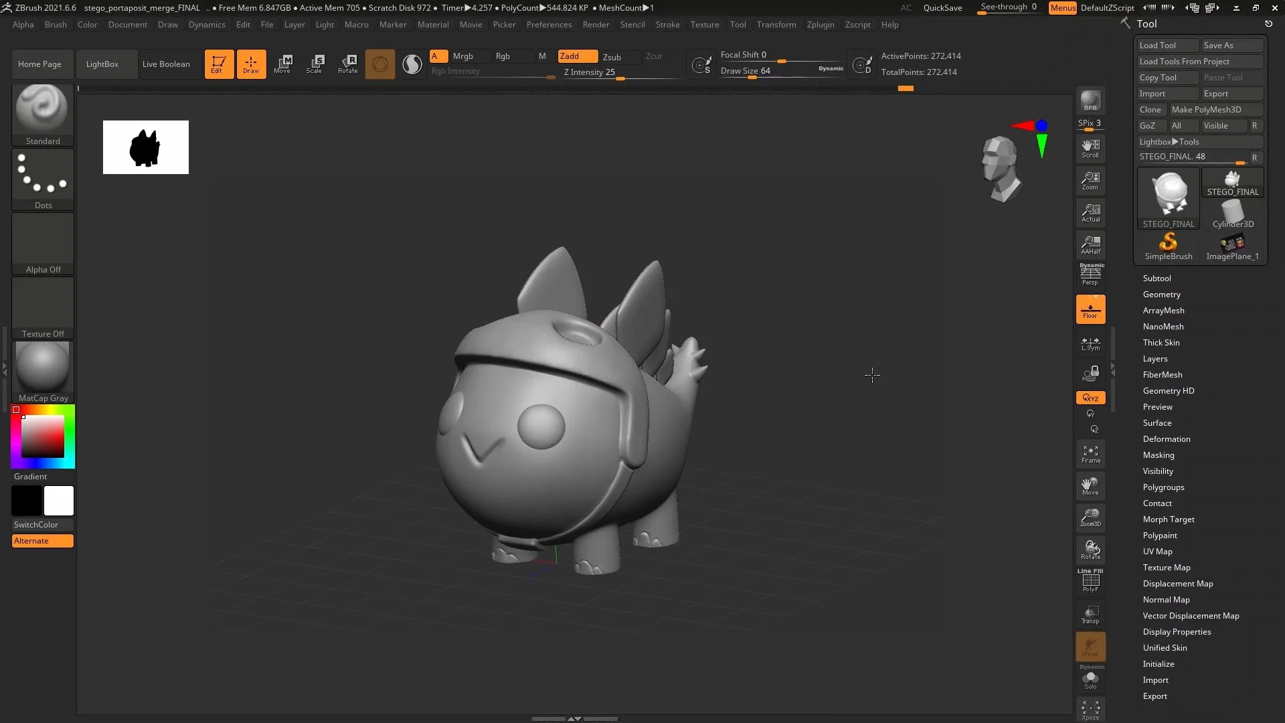Expand the Subtool section
Image resolution: width=1285 pixels, height=723 pixels.
(x=1156, y=278)
